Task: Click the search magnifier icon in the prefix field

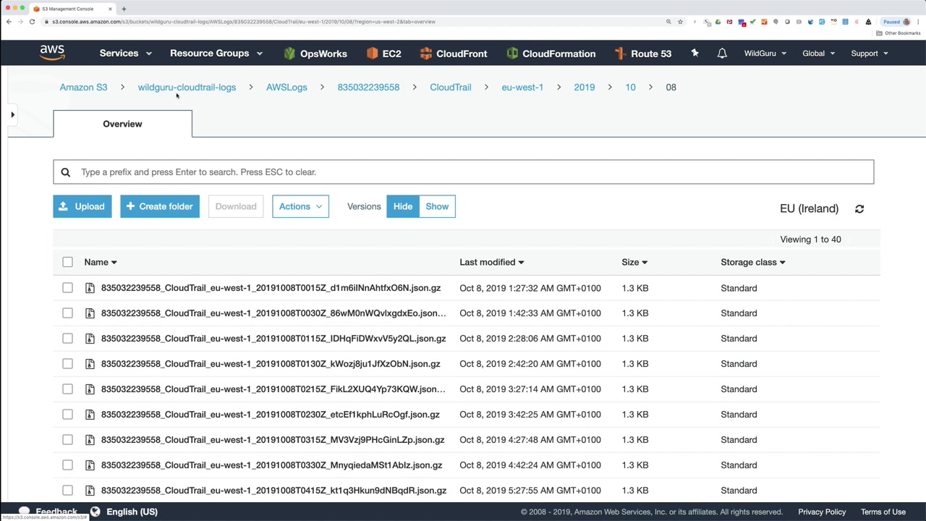Action: (x=66, y=172)
